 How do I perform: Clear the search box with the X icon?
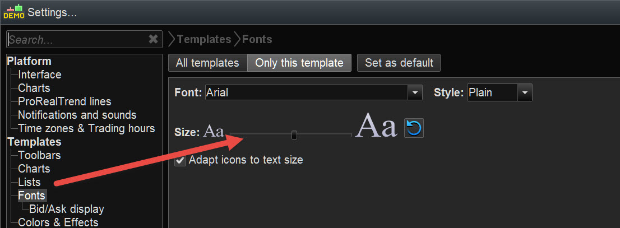tap(153, 39)
